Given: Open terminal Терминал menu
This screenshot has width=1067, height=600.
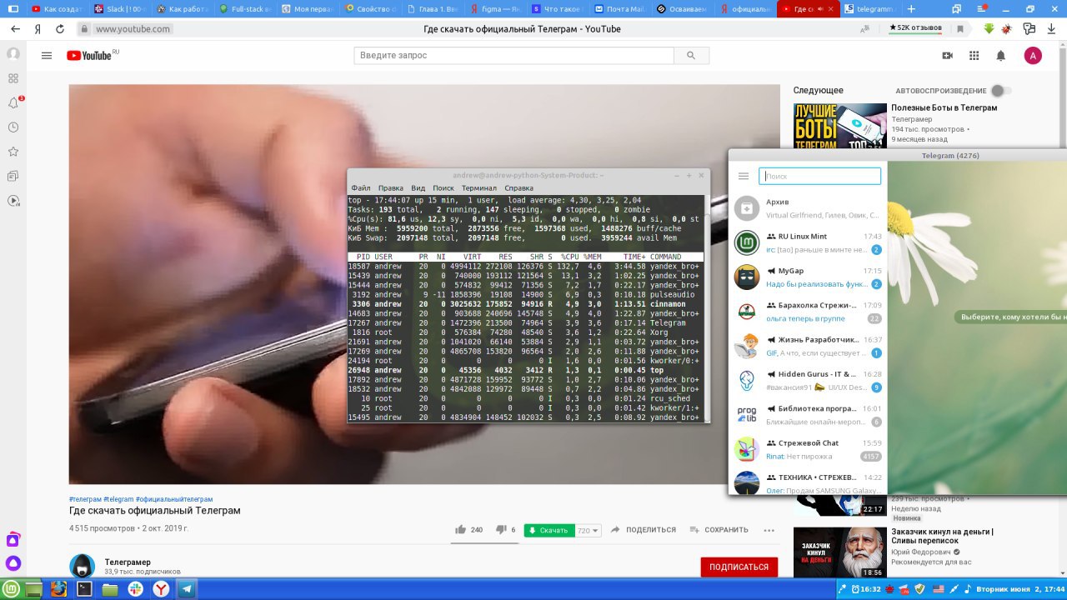Looking at the screenshot, I should point(479,188).
